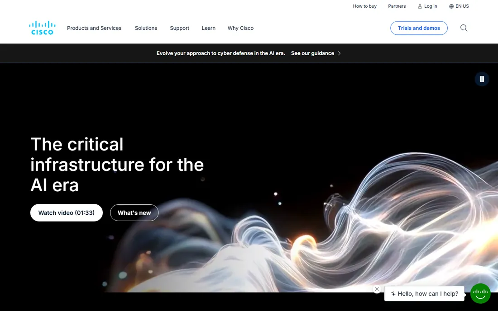
Task: Click the Trials and demos button
Action: 419,28
